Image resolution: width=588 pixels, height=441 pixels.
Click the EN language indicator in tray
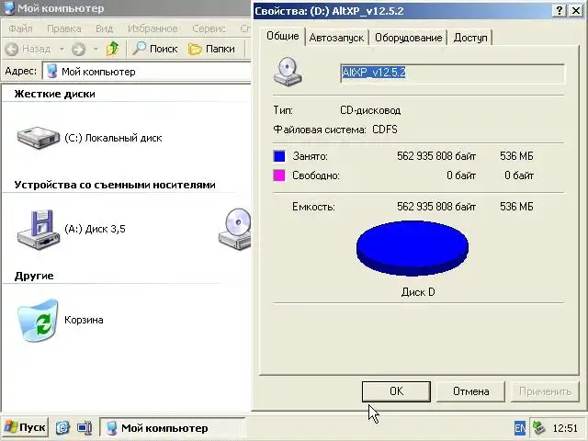520,428
